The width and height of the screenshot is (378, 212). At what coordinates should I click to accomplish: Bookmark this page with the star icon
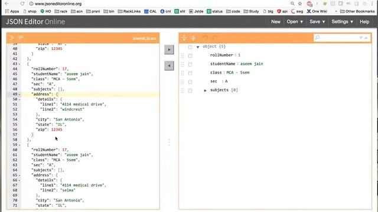point(300,4)
